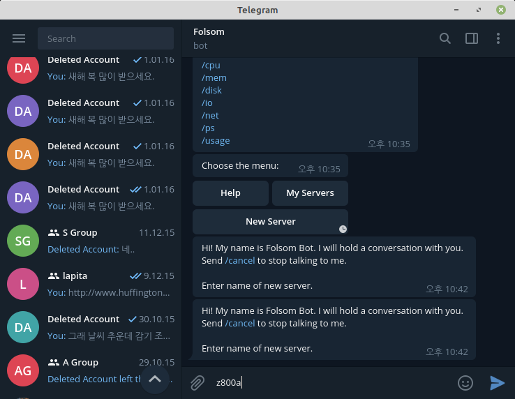The image size is (515, 399).
Task: Close the Telegram window
Action: pyautogui.click(x=500, y=10)
